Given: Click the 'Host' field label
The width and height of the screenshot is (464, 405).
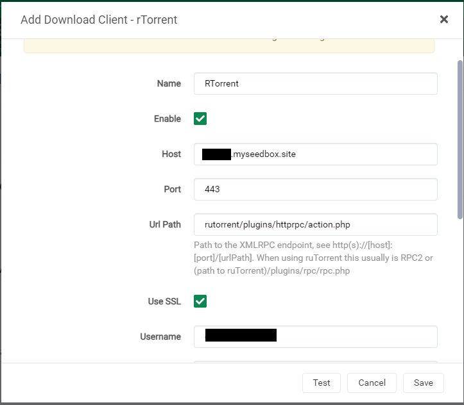Looking at the screenshot, I should pos(171,154).
